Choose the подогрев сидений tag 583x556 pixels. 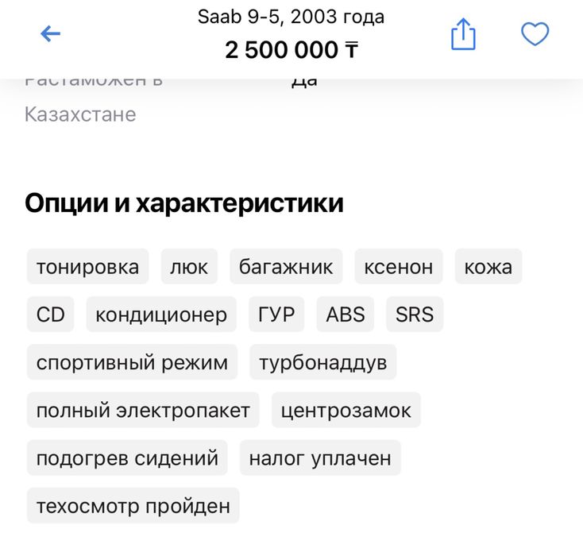point(127,458)
